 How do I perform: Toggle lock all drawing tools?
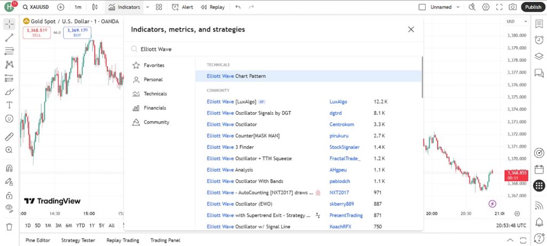[9, 195]
